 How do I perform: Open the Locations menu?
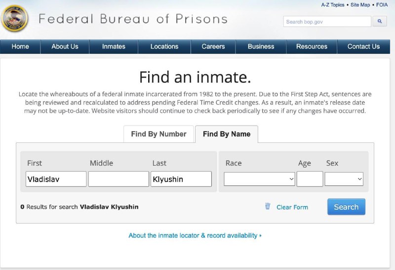point(164,46)
